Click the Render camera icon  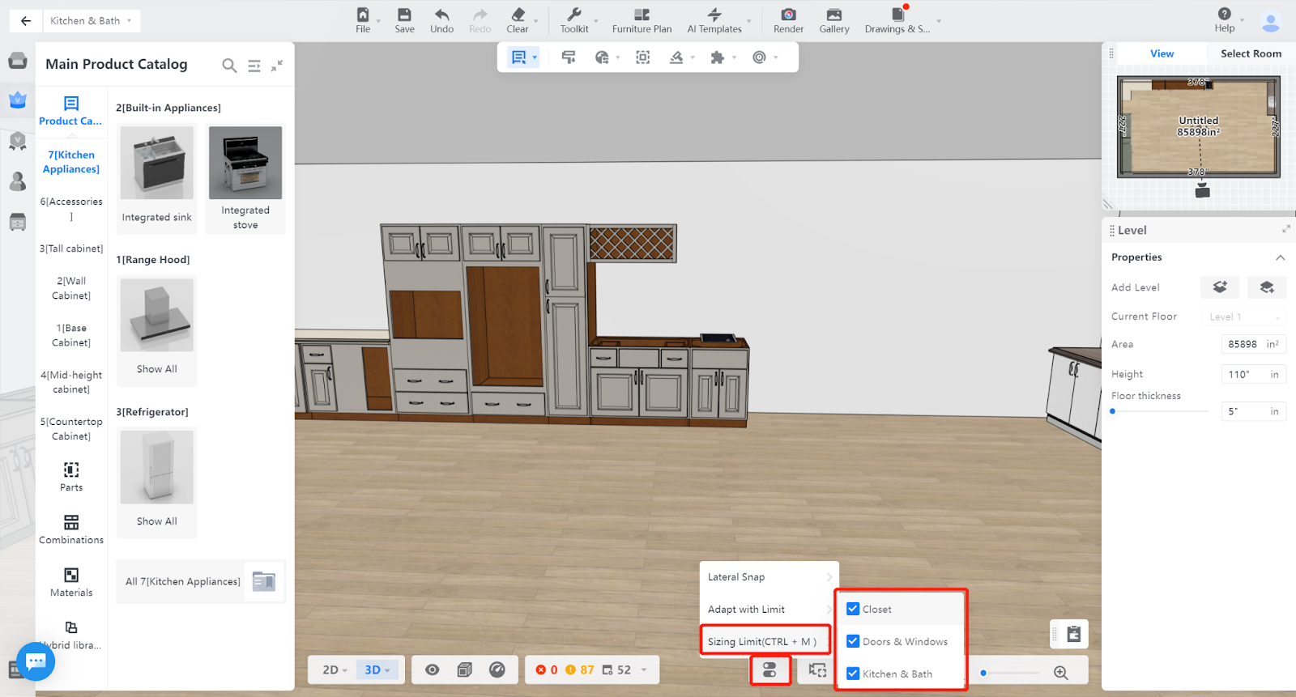click(x=788, y=15)
